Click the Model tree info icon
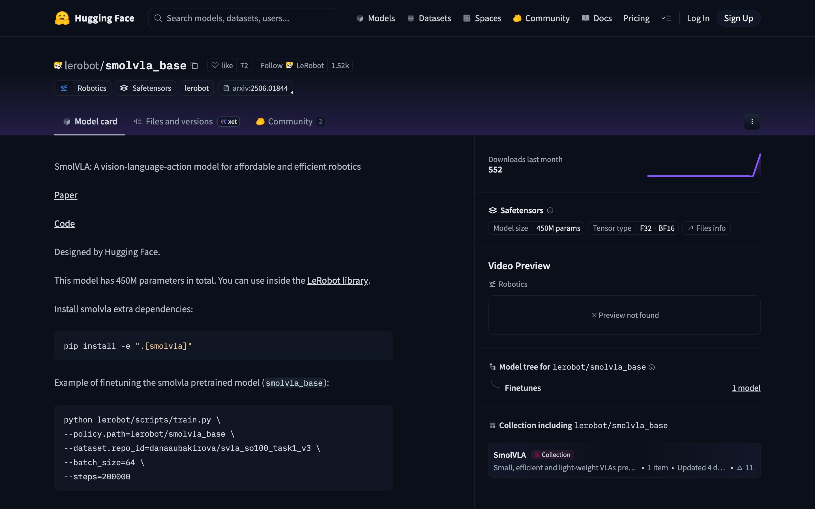The width and height of the screenshot is (815, 509). [652, 367]
